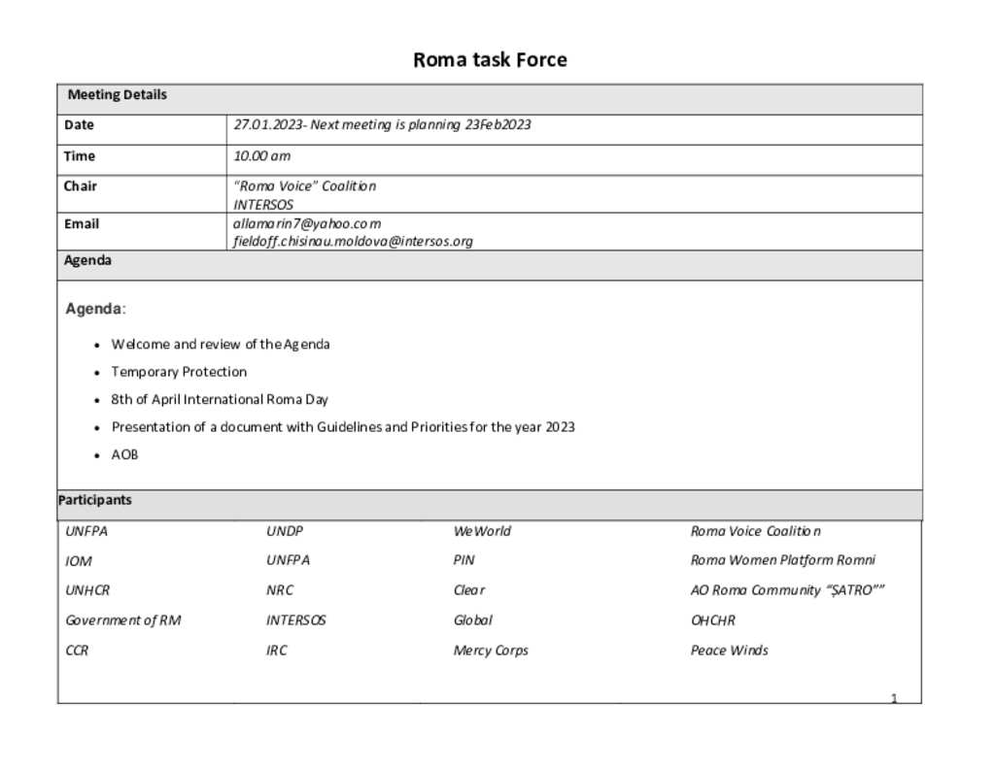Click the 'Presentation of a document with Guidelines' bullet
995x768 pixels.
click(x=343, y=427)
